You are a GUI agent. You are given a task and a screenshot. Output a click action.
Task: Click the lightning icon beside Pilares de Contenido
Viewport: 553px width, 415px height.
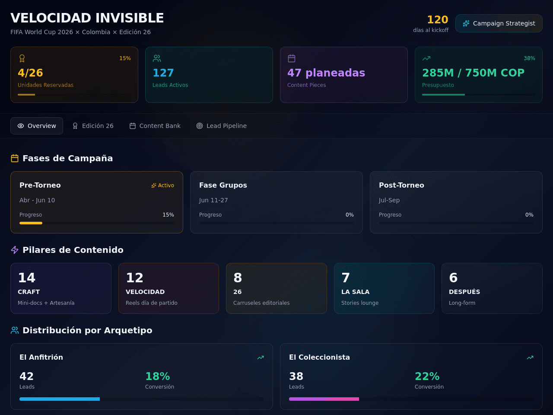coord(15,250)
